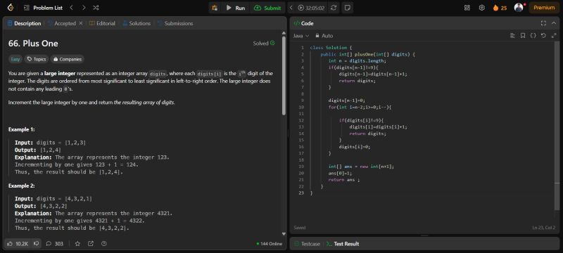Click the Ln 23, Col 2 indicator
The width and height of the screenshot is (563, 253).
pyautogui.click(x=543, y=228)
